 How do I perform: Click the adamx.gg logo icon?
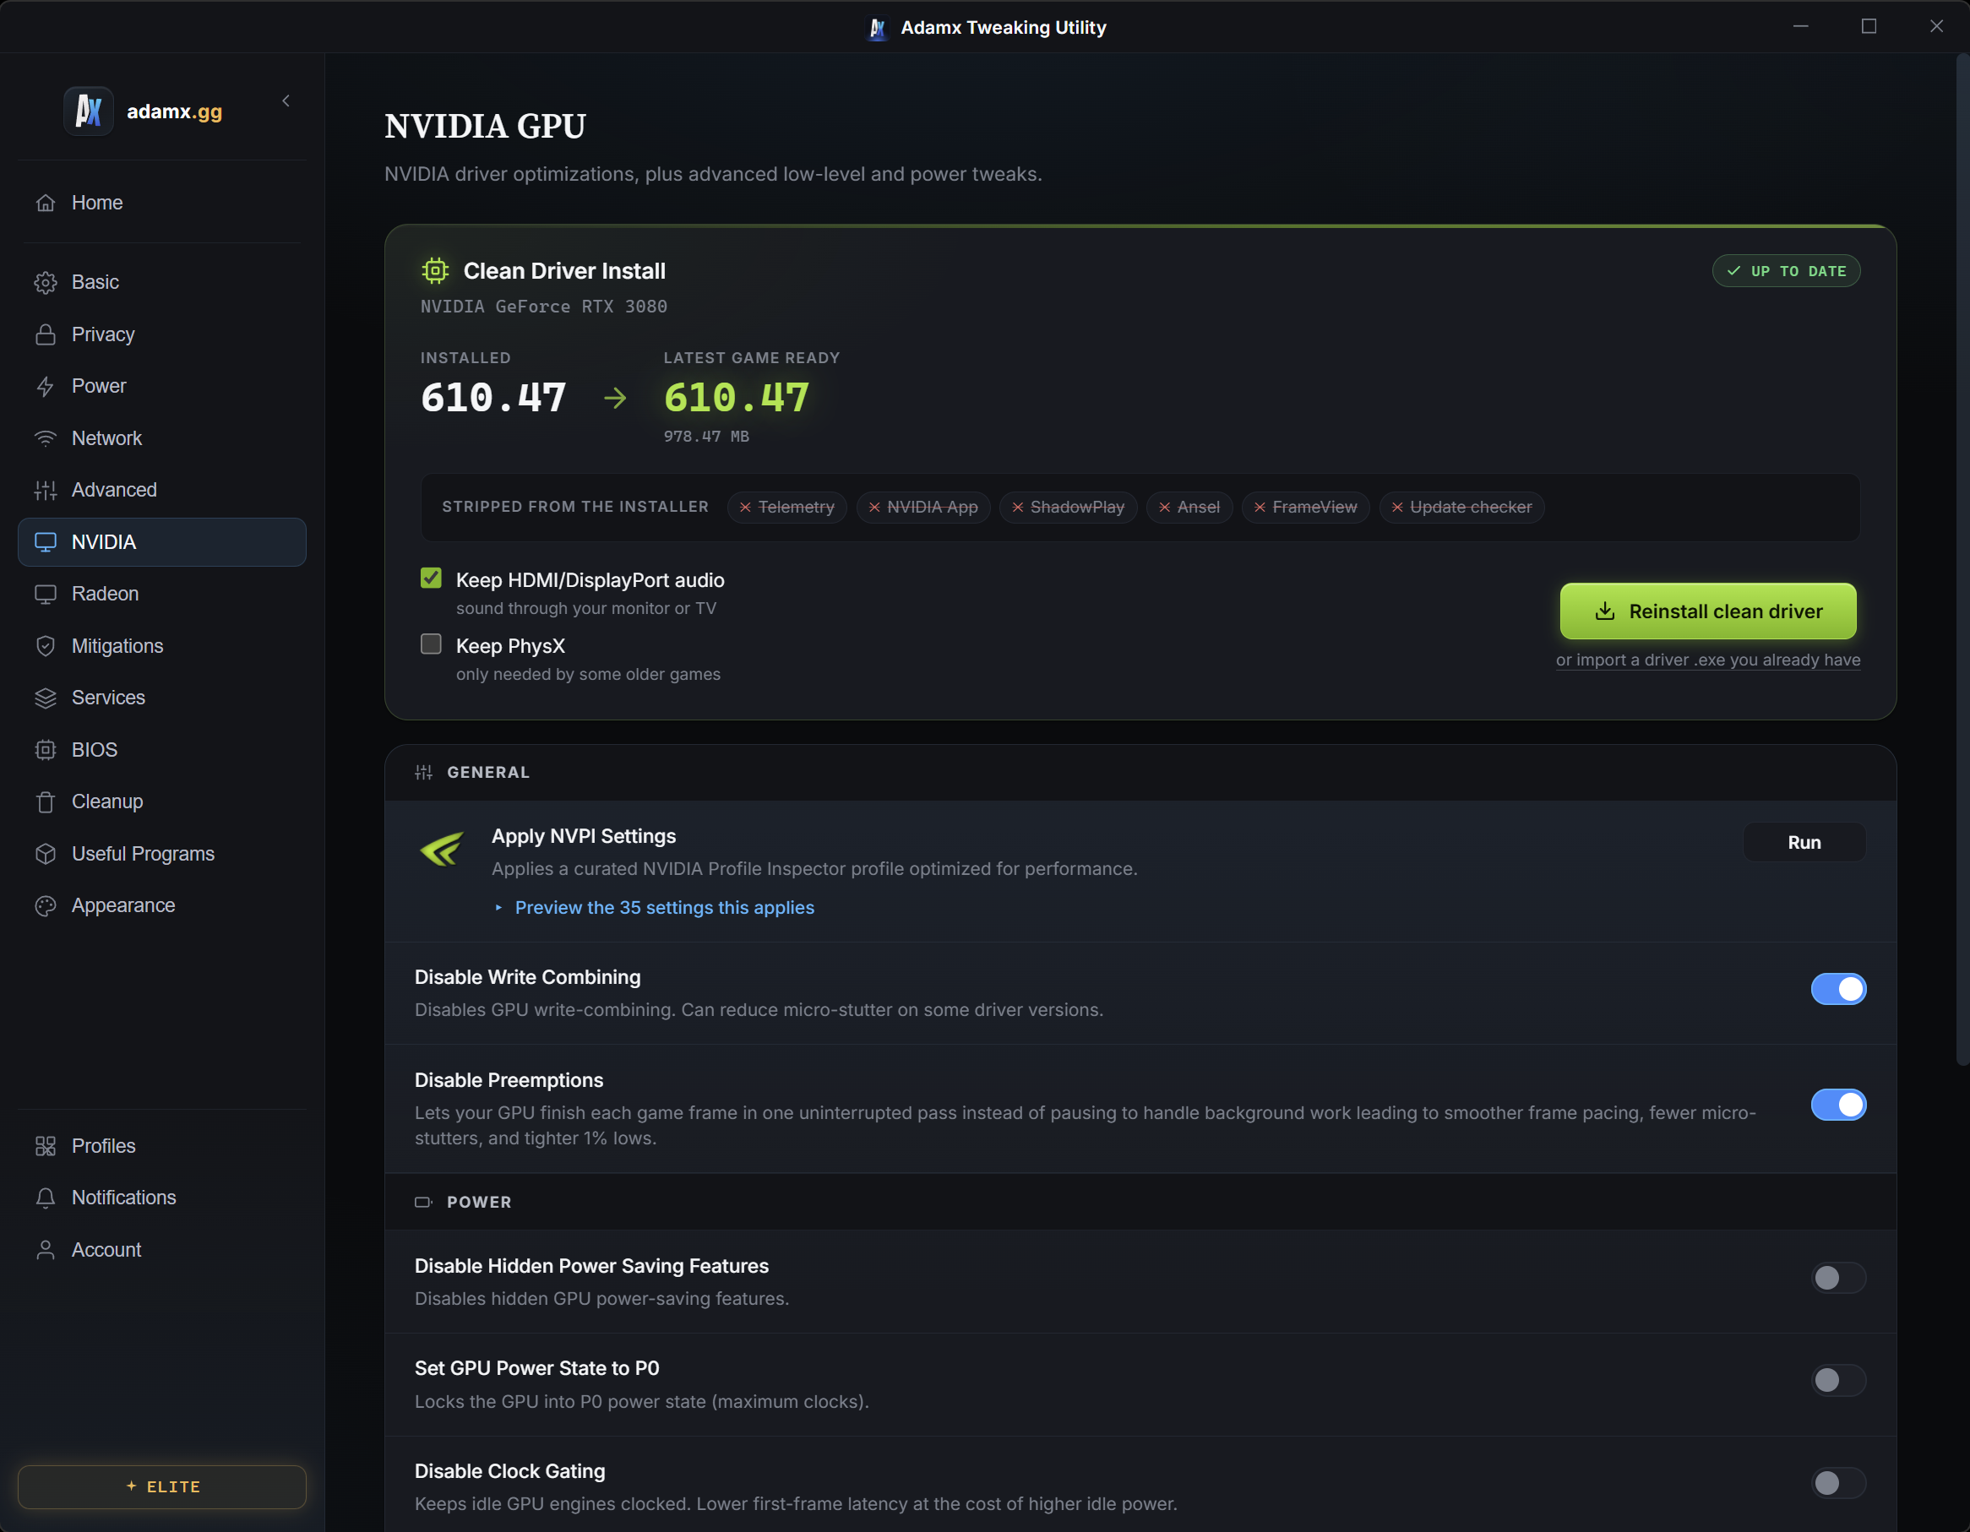(89, 111)
